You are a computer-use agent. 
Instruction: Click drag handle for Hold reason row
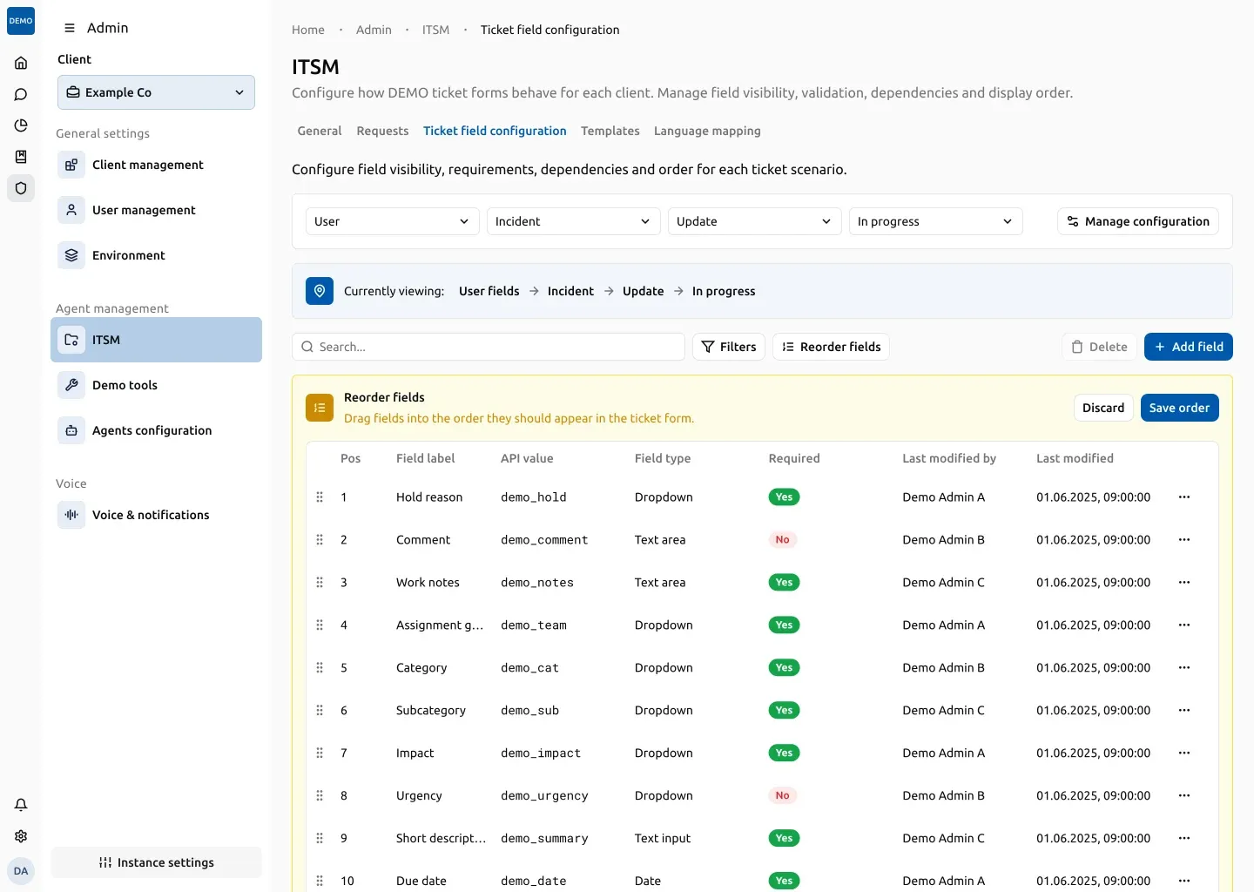pyautogui.click(x=320, y=497)
